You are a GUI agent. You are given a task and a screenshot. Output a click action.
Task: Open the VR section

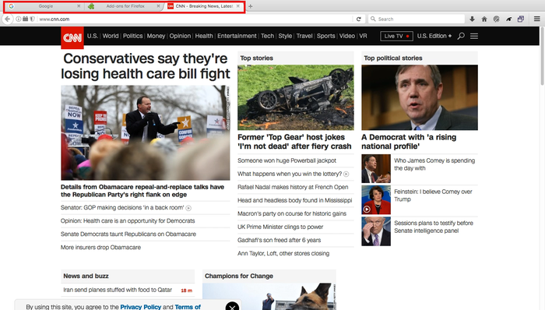pyautogui.click(x=364, y=36)
